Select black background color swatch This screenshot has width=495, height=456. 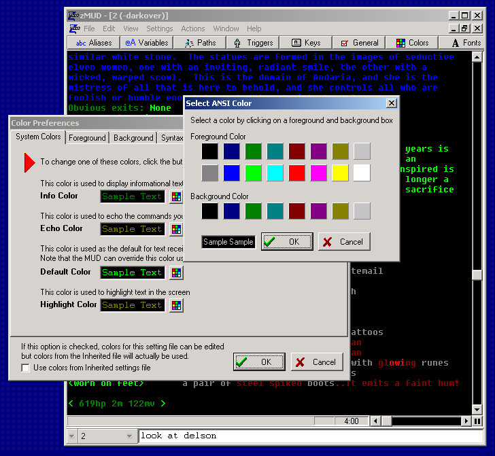point(209,211)
